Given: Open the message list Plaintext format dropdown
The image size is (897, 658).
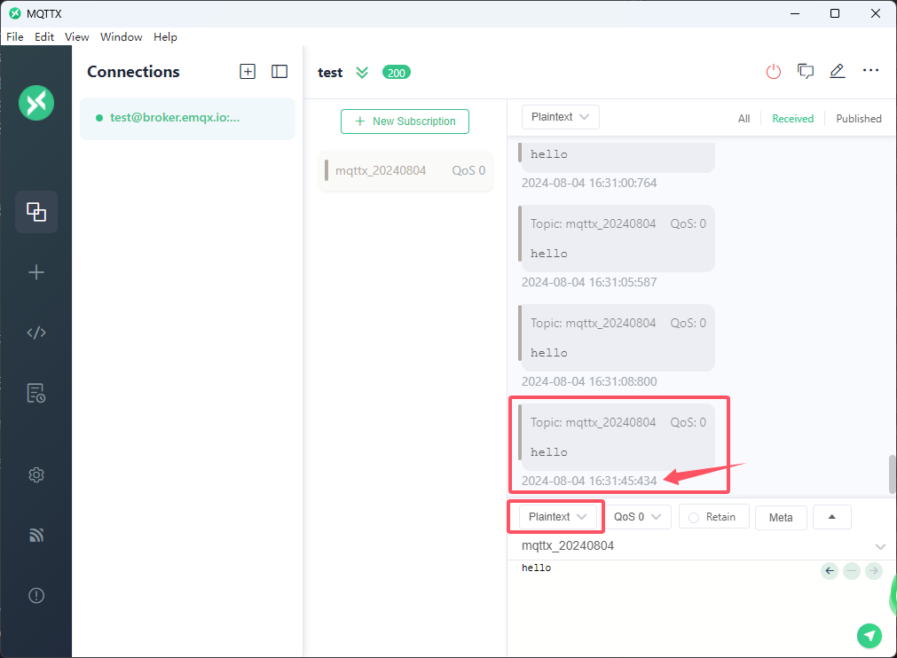Looking at the screenshot, I should [560, 117].
